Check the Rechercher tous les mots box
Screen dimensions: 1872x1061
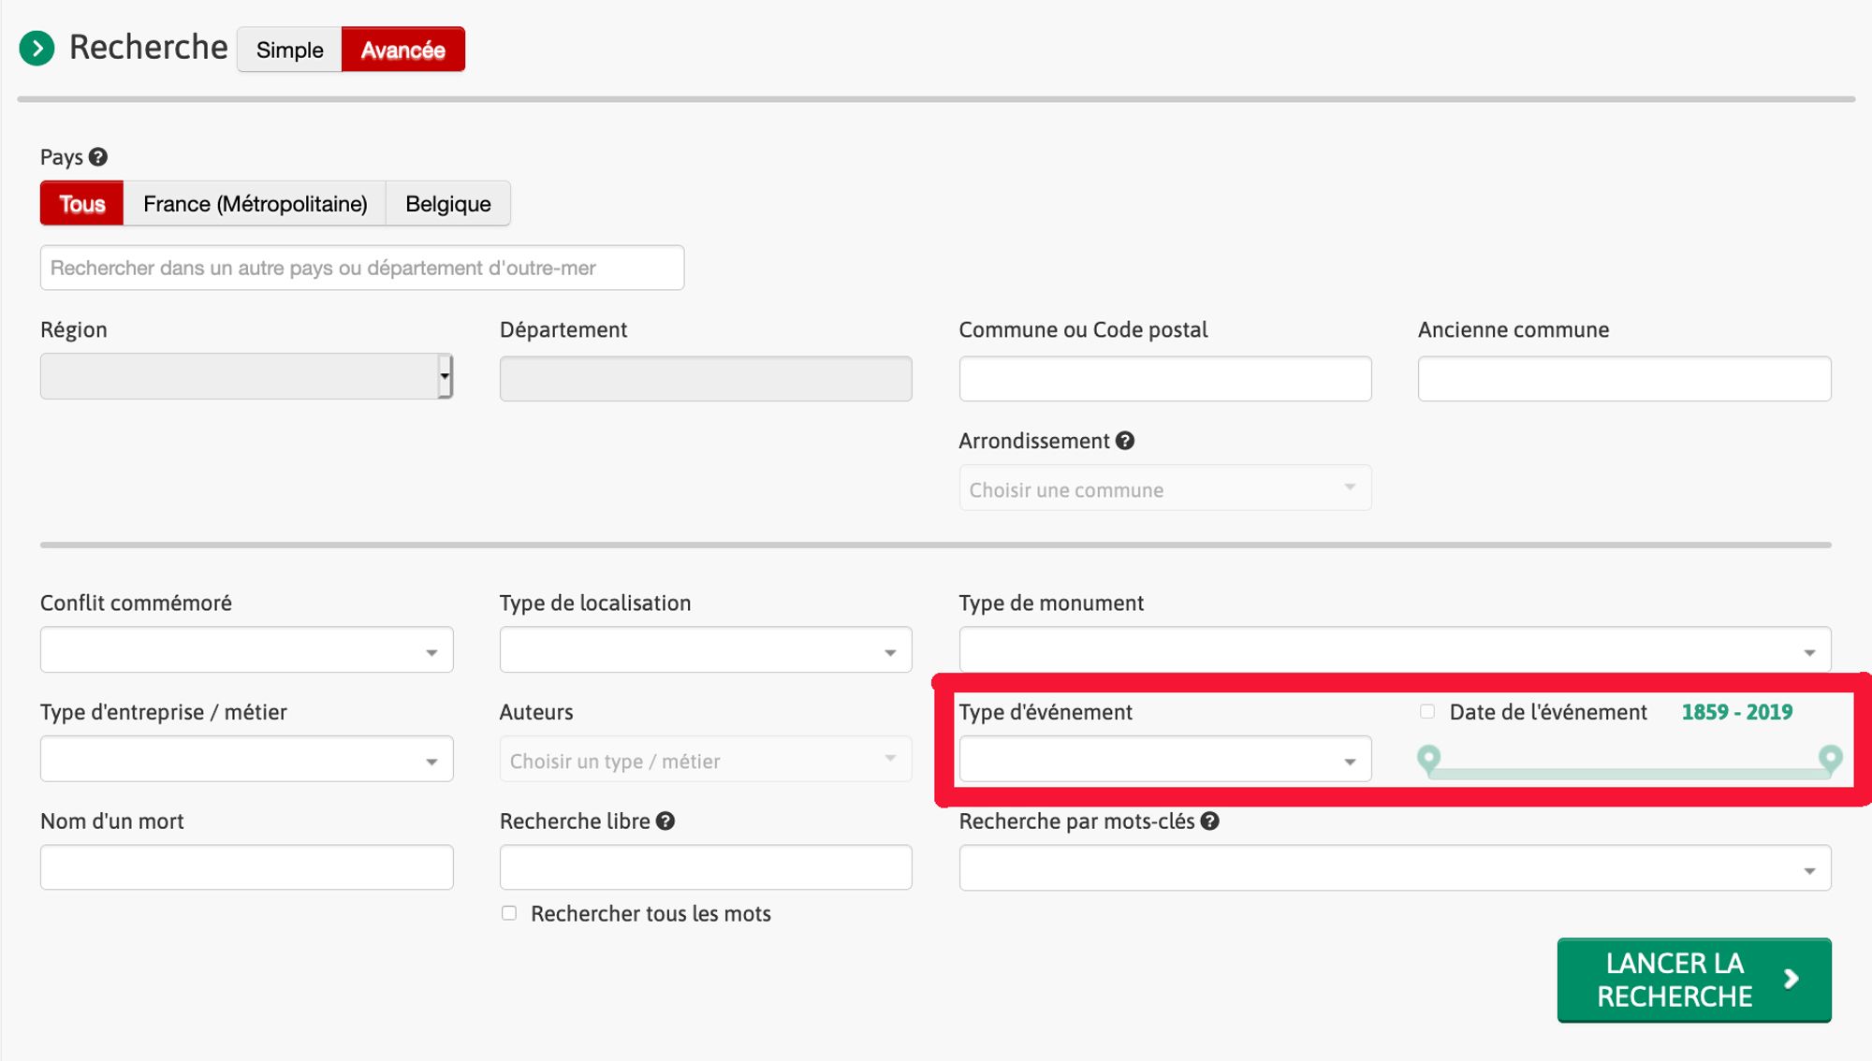(509, 913)
